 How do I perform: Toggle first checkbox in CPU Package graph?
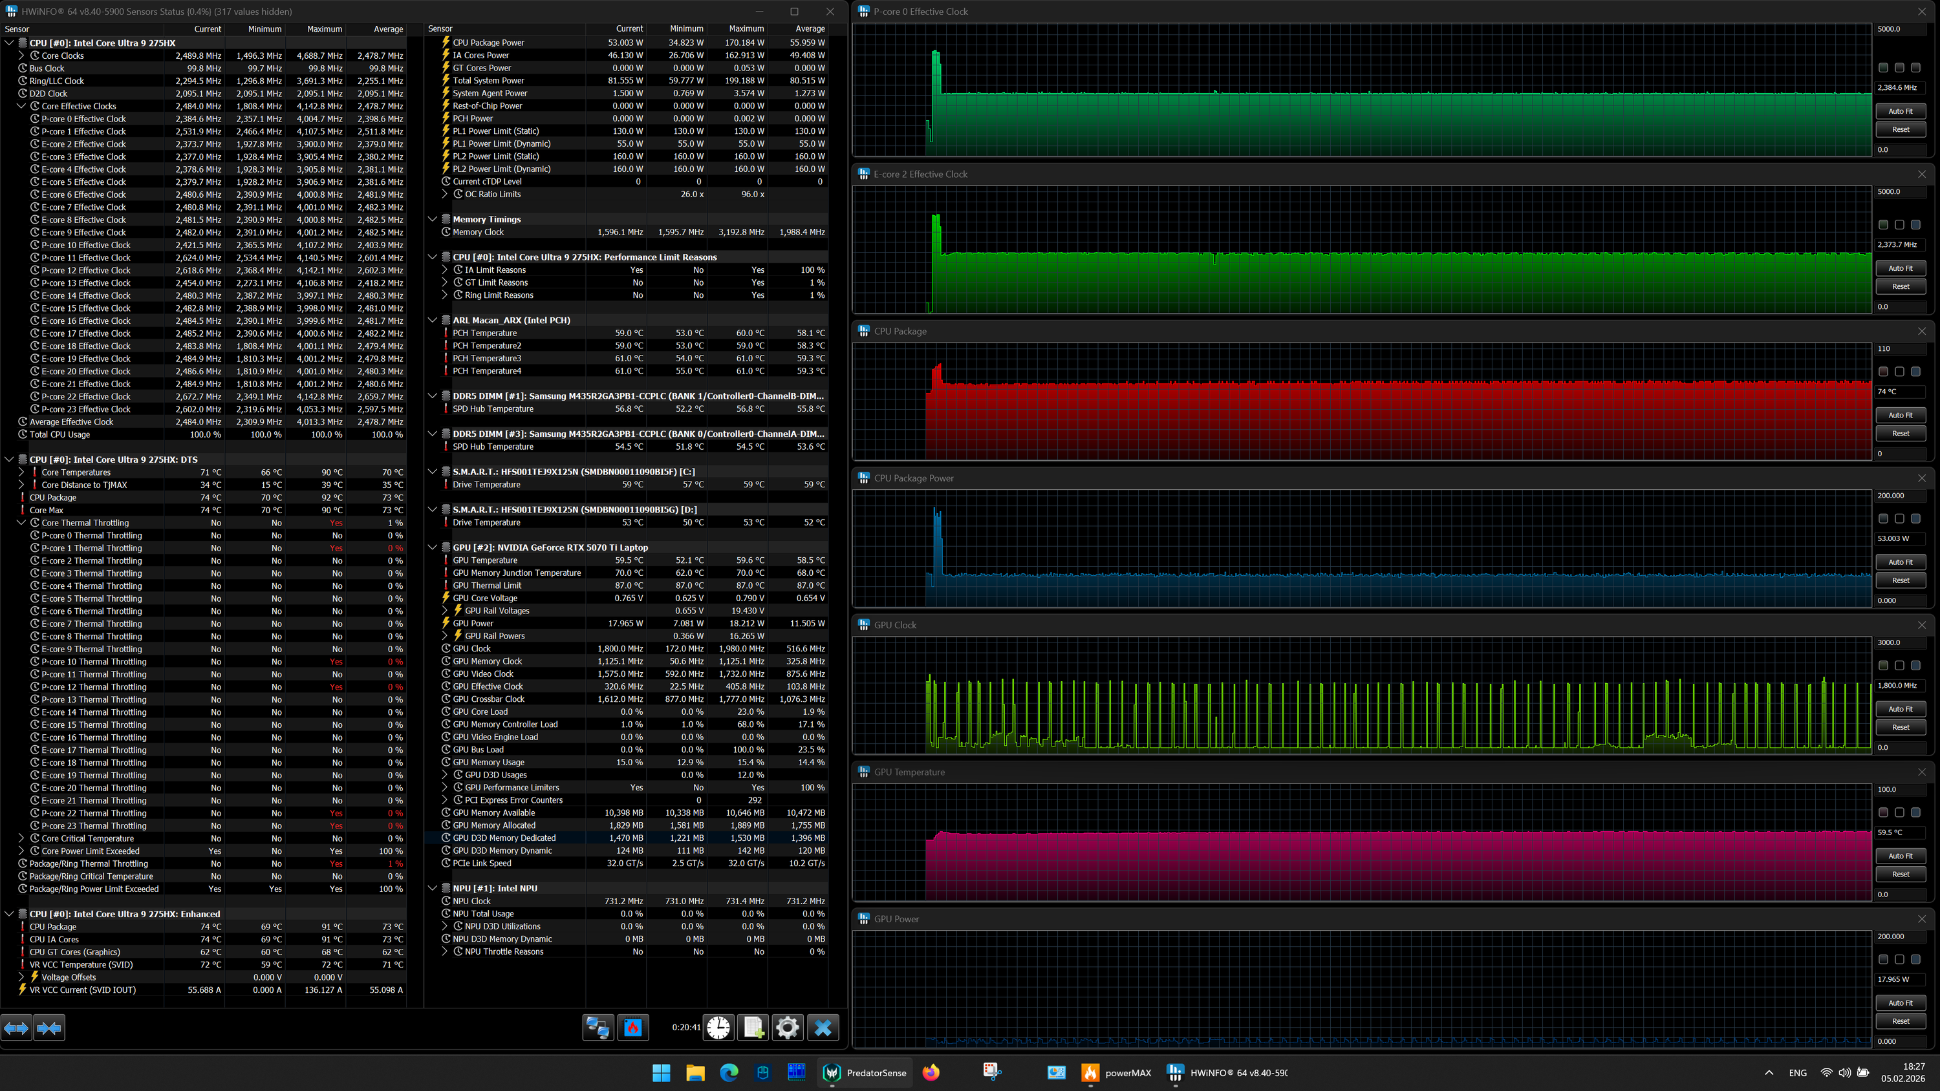tap(1882, 371)
